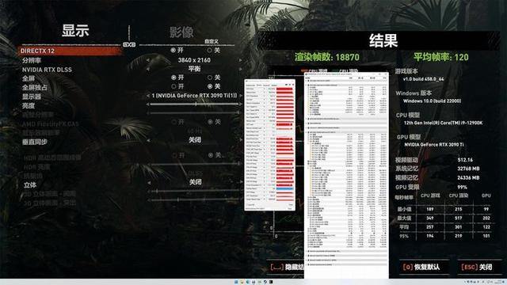Click the 12th Gen Intel Core i9-12900K text
This screenshot has height=285, width=507.
tap(443, 123)
